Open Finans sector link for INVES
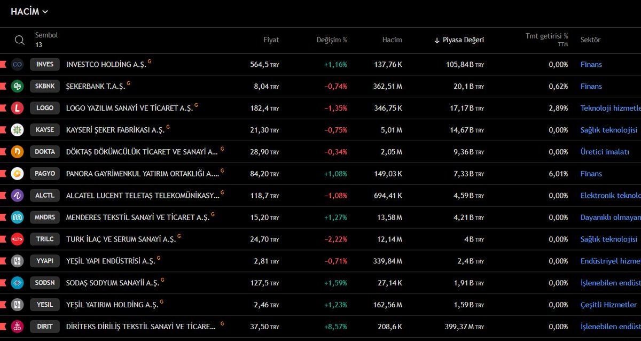Screen dimensions: 641x341 591,65
